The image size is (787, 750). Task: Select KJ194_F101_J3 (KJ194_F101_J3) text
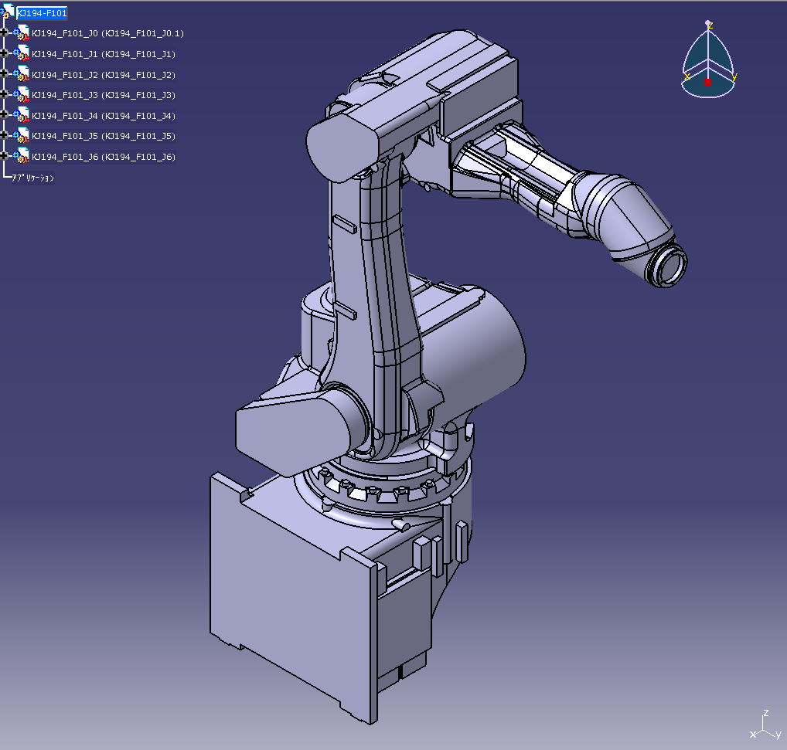click(104, 95)
